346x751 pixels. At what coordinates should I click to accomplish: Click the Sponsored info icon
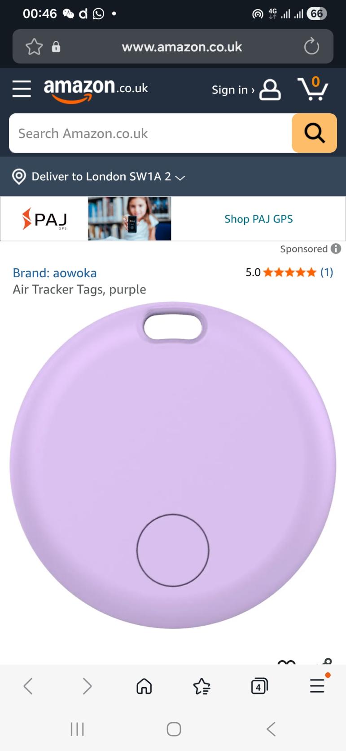tap(336, 249)
